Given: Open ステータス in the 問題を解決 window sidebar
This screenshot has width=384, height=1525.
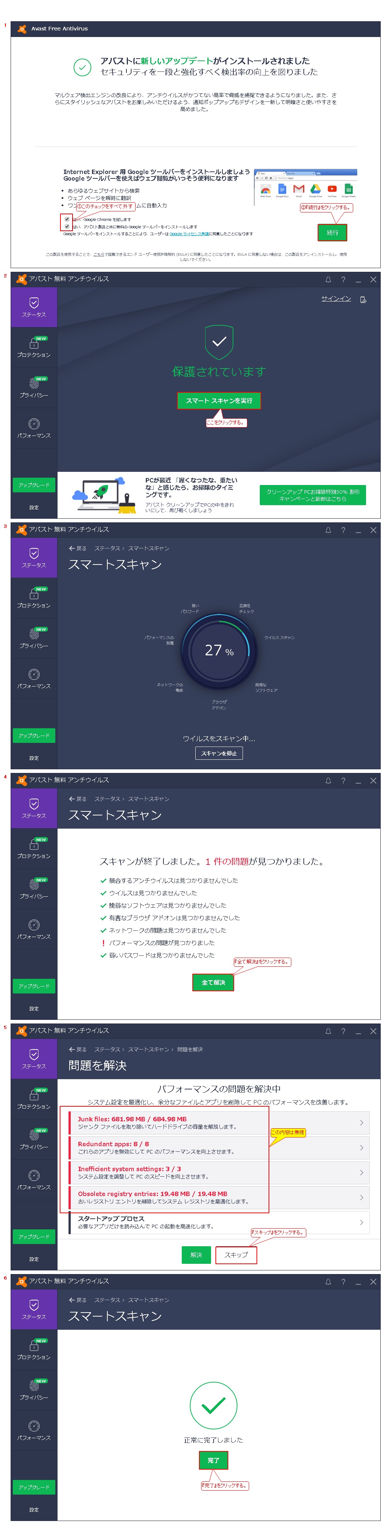Looking at the screenshot, I should pos(34,1059).
